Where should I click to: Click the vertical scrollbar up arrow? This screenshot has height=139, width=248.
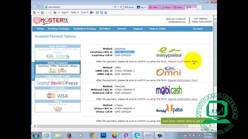pos(215,19)
